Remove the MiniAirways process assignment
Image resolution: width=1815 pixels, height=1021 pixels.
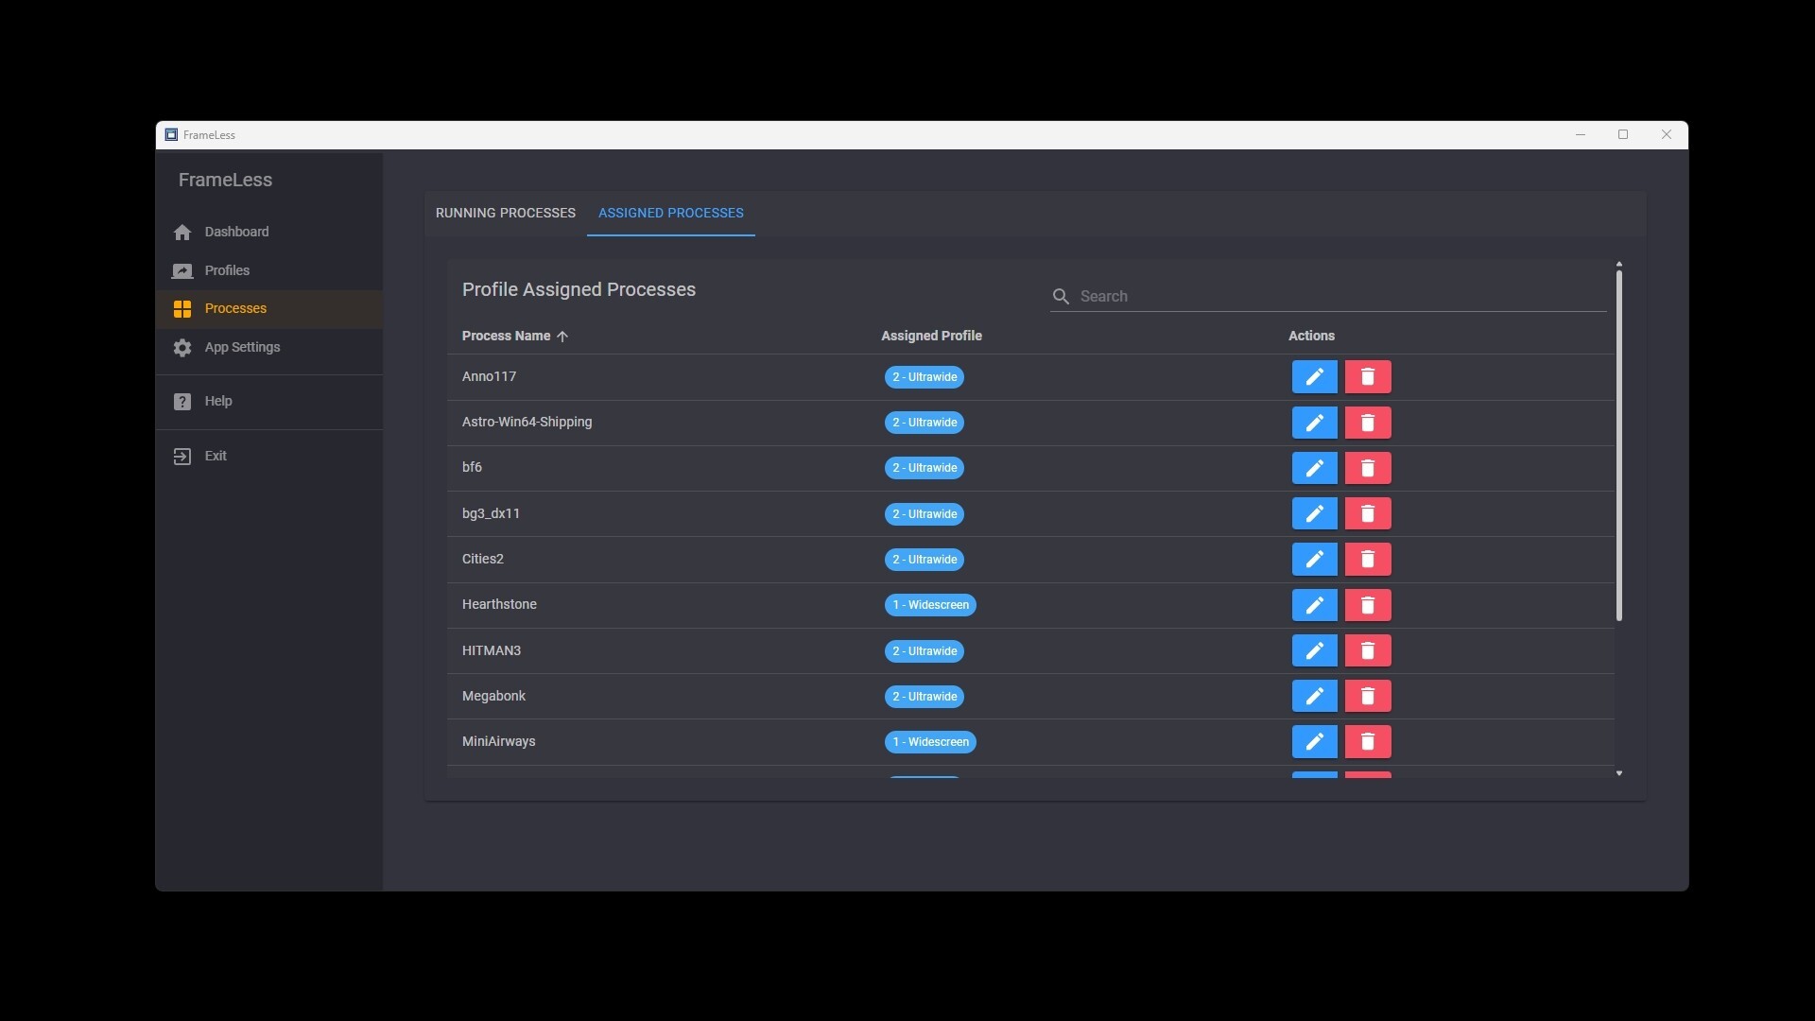tap(1368, 741)
